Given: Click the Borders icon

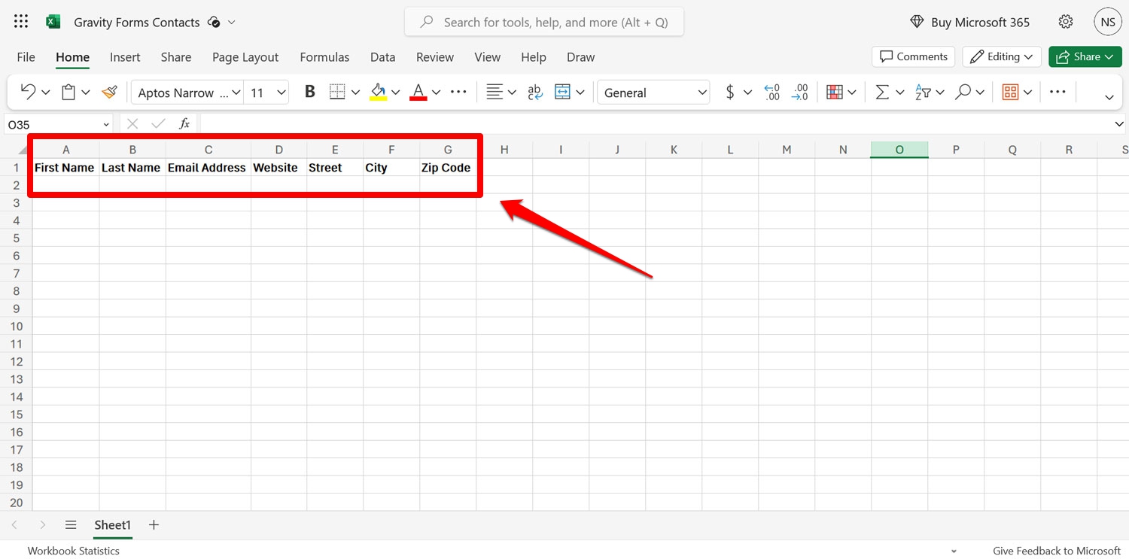Looking at the screenshot, I should coord(337,92).
